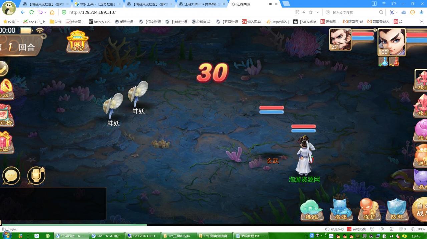
Task: Open the 阿里云域名 bookmark
Action: coord(378,22)
